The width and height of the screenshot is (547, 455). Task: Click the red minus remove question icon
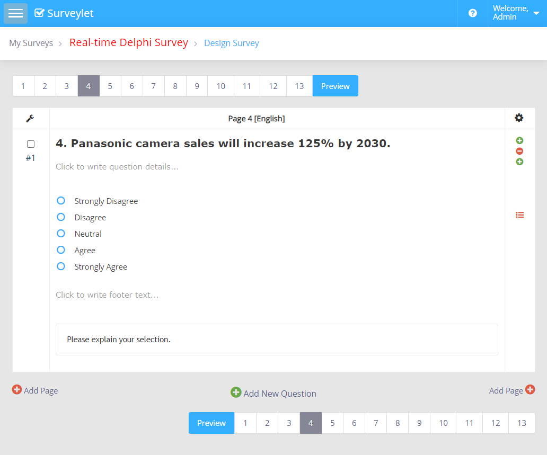[519, 151]
